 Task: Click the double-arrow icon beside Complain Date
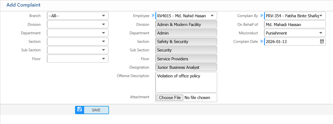(x=262, y=41)
